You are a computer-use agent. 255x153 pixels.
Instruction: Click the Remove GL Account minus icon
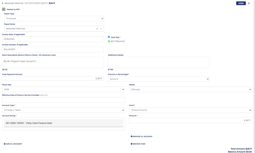132,136
